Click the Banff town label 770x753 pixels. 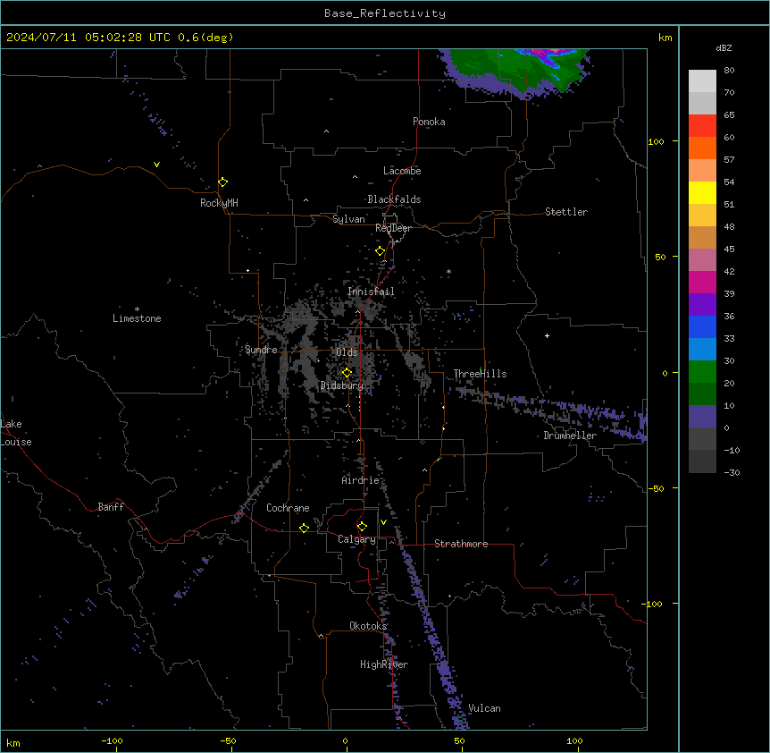pyautogui.click(x=111, y=507)
